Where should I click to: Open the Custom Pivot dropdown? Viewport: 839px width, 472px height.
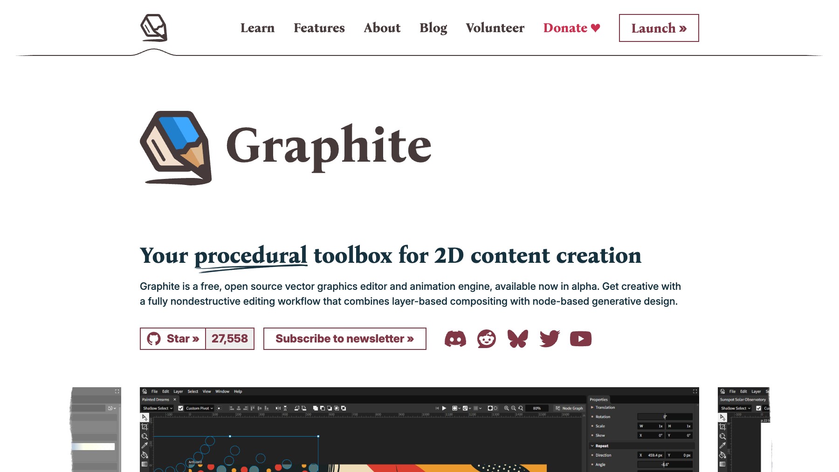click(x=199, y=408)
